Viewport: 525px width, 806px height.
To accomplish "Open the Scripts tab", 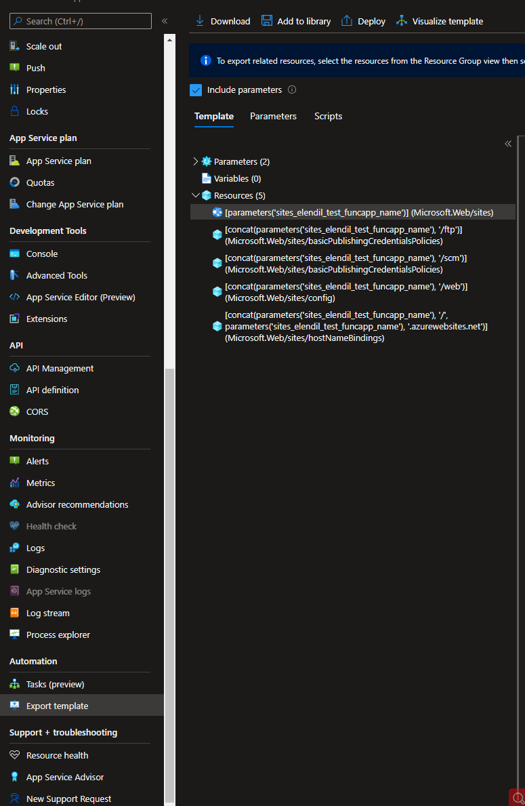I will tap(328, 116).
